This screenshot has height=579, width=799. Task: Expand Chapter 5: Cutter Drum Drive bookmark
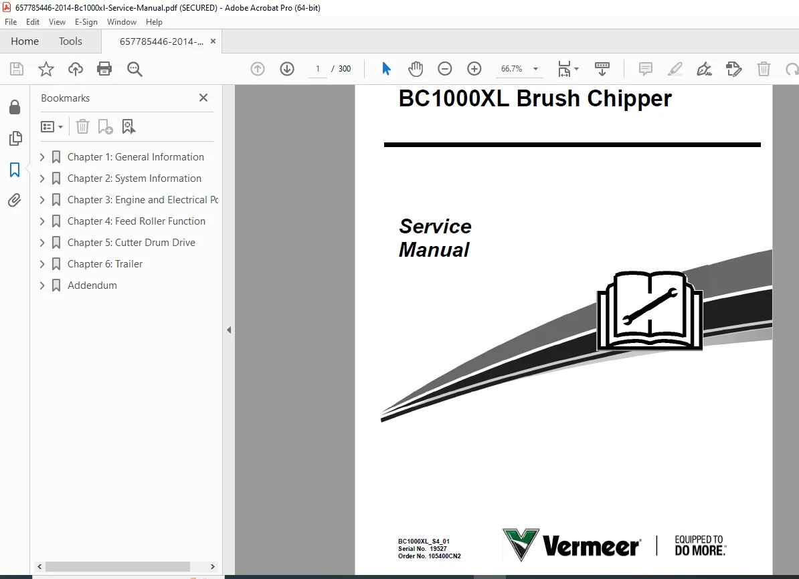pos(42,243)
